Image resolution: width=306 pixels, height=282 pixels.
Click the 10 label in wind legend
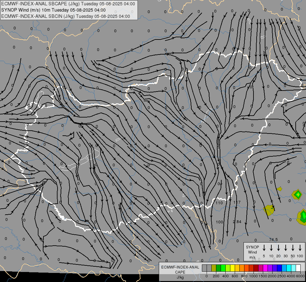tap(271, 256)
